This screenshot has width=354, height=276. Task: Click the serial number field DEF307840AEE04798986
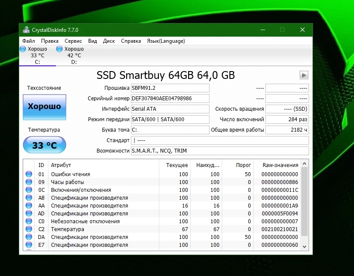tap(170, 99)
